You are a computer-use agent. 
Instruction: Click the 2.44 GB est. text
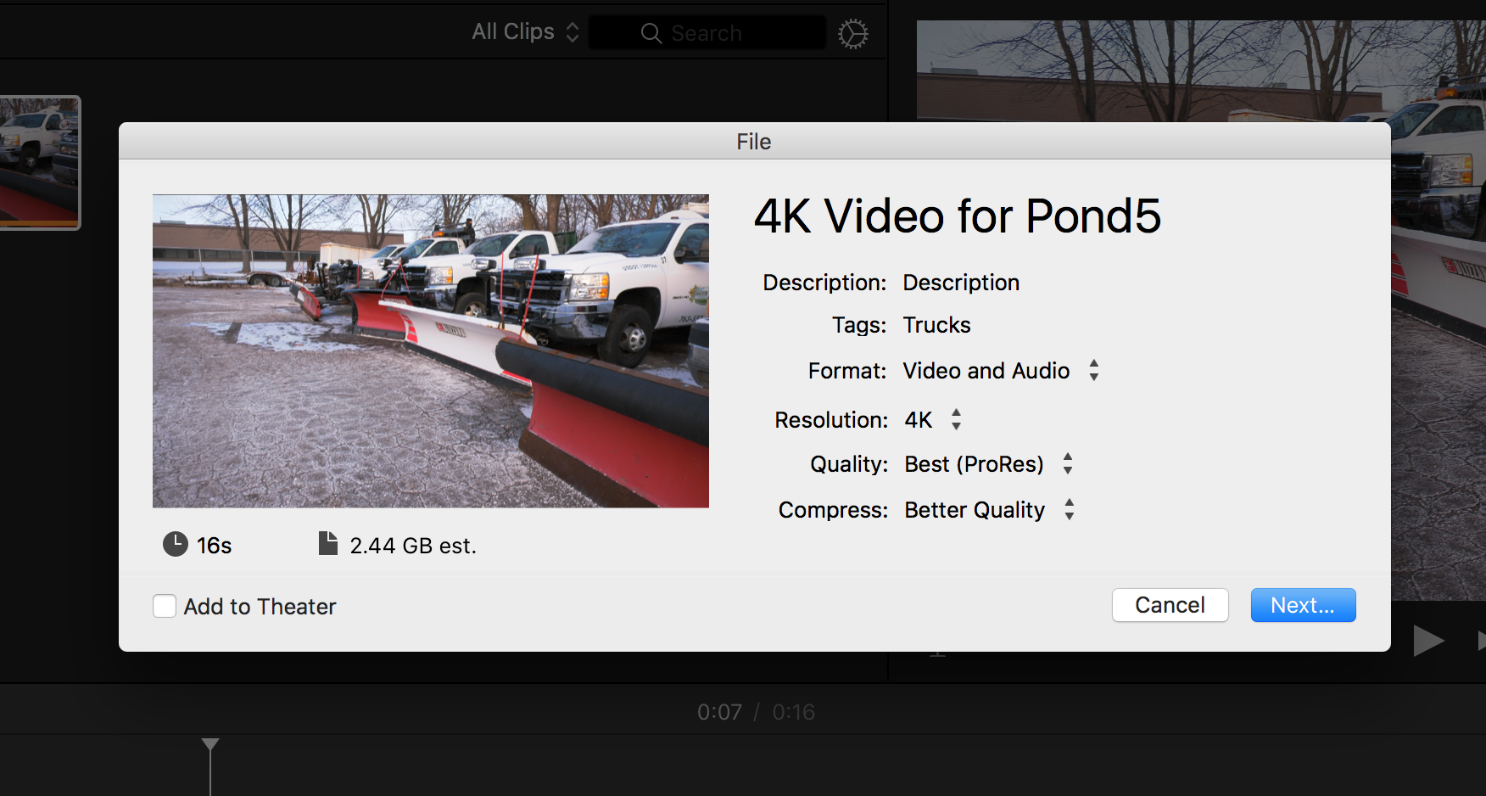413,546
